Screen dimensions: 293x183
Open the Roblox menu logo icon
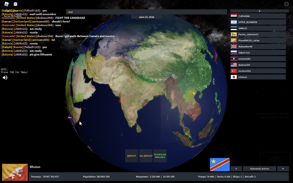click(x=7, y=4)
